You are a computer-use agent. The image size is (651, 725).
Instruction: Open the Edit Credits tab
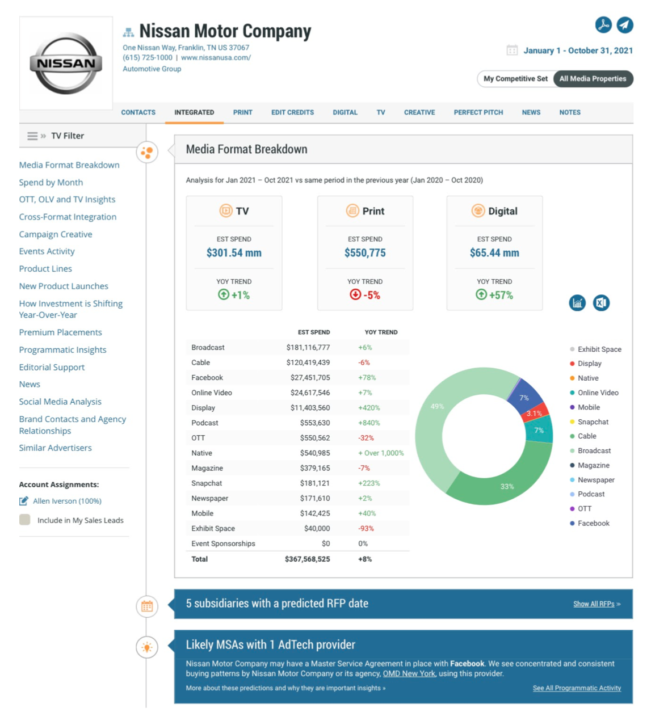pyautogui.click(x=292, y=112)
